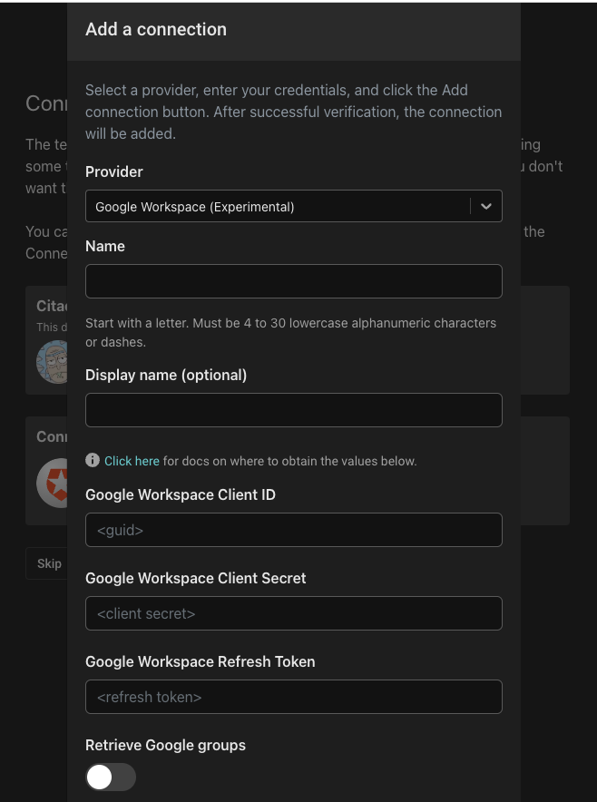
Task: Select the Google Workspace (Experimental) provider box
Action: coord(294,206)
